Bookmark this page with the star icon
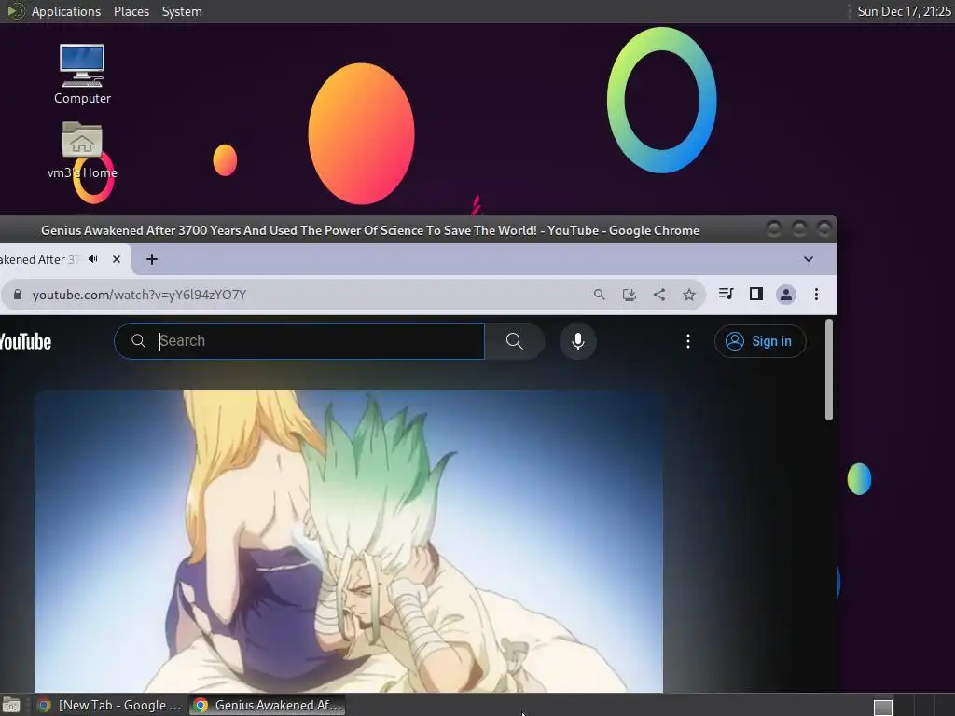 tap(689, 295)
